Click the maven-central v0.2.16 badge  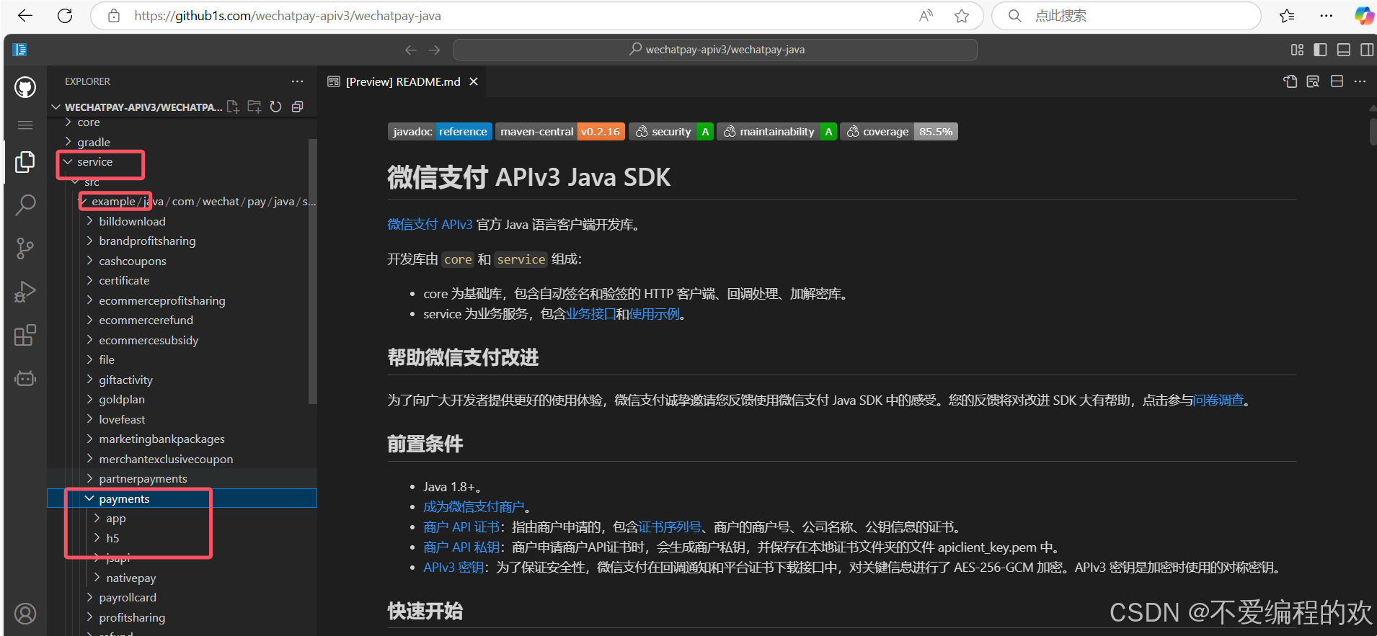click(560, 132)
